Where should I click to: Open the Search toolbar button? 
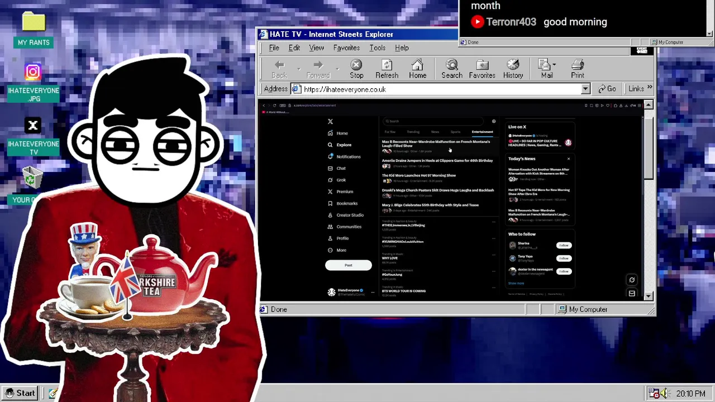click(x=452, y=69)
